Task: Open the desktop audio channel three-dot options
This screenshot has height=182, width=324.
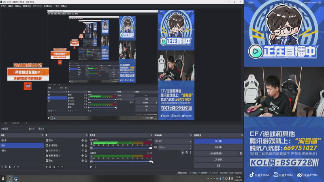Action: (92, 157)
